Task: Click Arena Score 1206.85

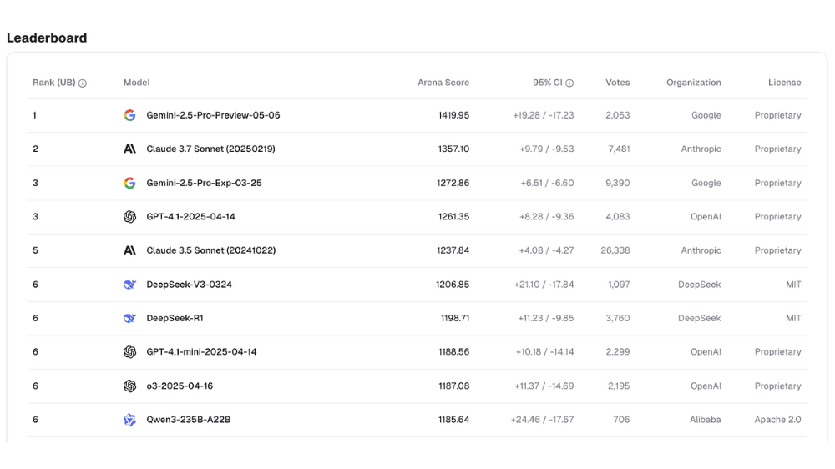Action: tap(453, 285)
